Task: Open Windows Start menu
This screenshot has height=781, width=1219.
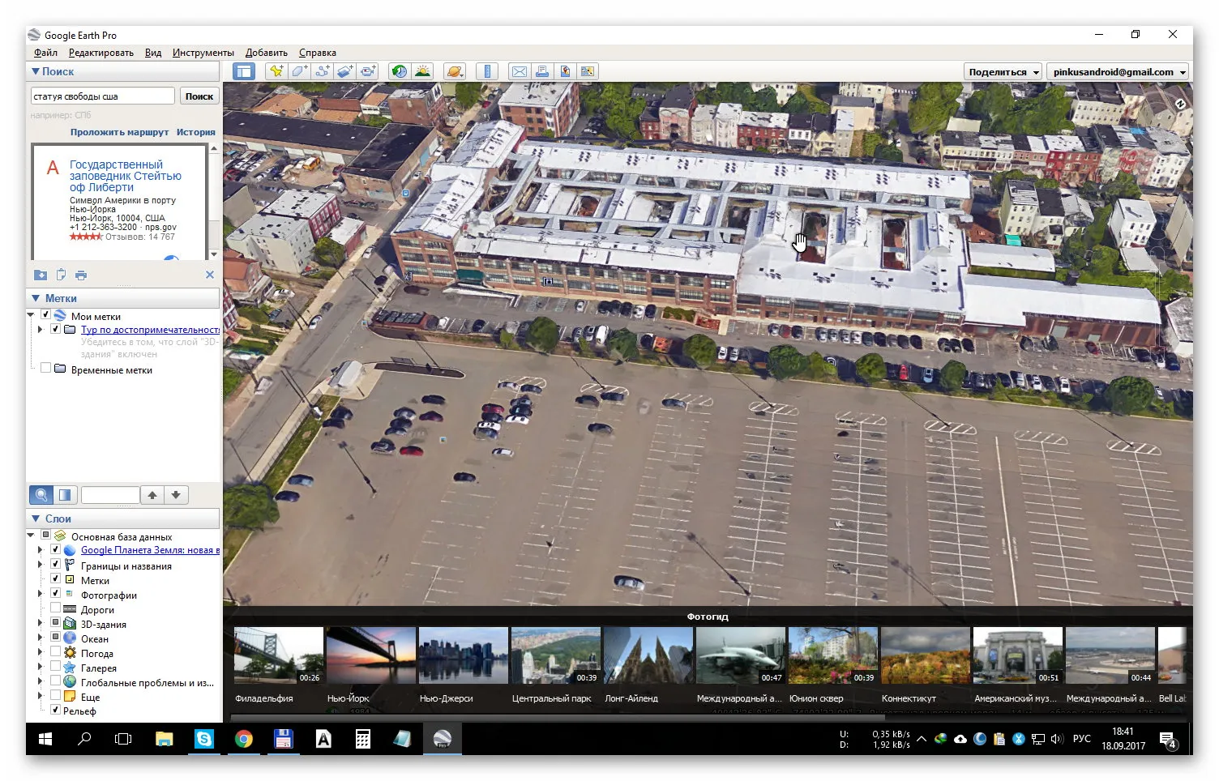Action: click(x=45, y=739)
